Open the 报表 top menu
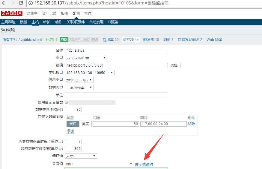The image size is (262, 169). coord(64,13)
